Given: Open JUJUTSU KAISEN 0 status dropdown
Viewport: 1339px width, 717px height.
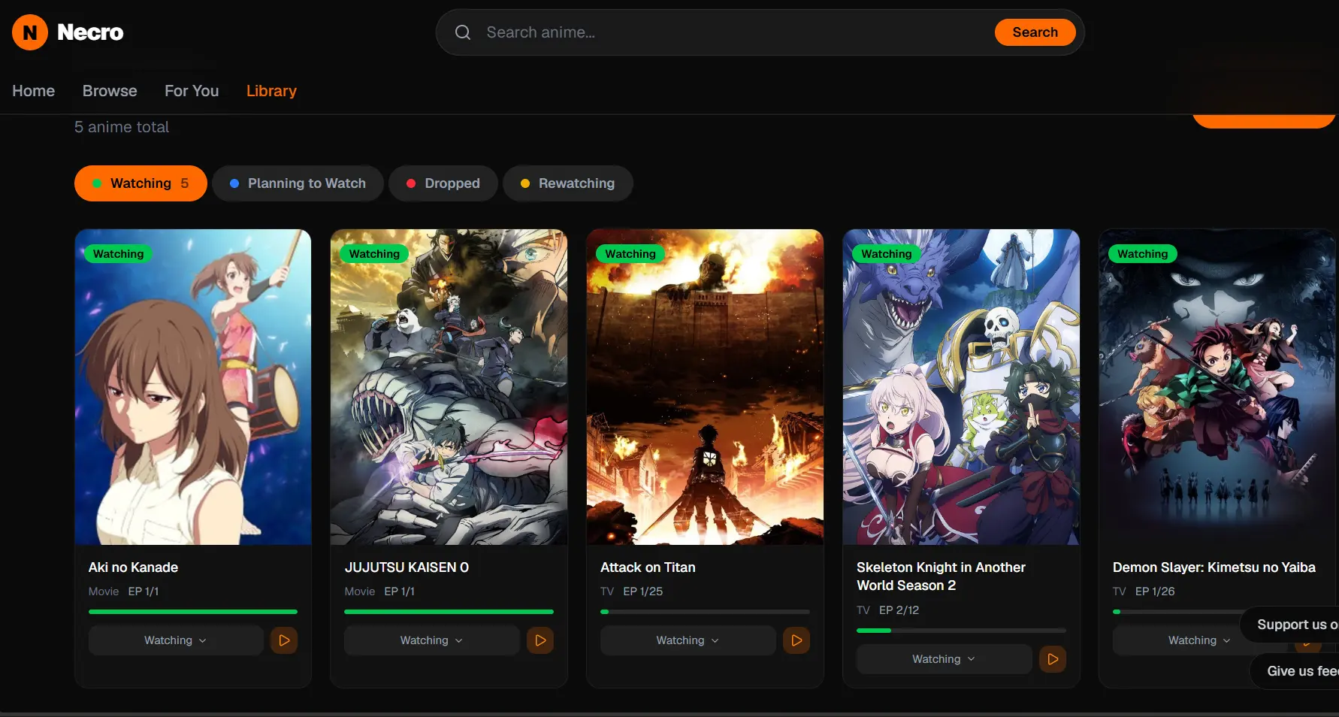Looking at the screenshot, I should pyautogui.click(x=432, y=640).
